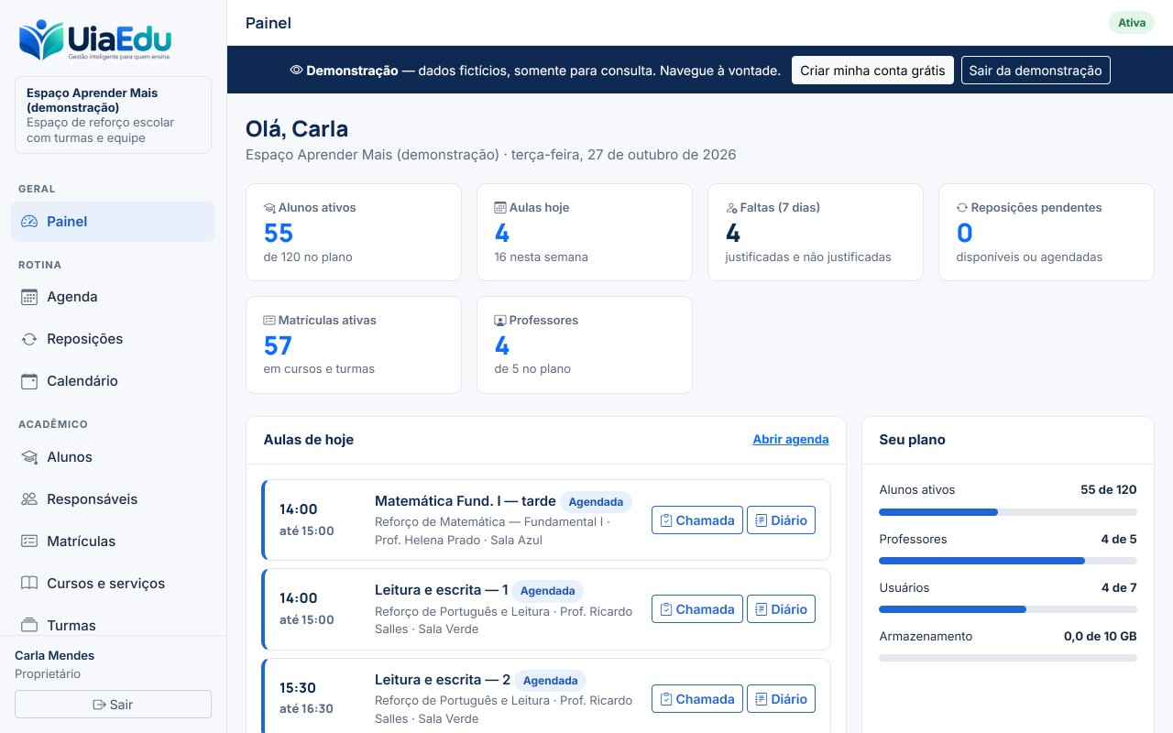
Task: Click the Alunos ativos progress bar in Seu plano
Action: [x=1008, y=512]
